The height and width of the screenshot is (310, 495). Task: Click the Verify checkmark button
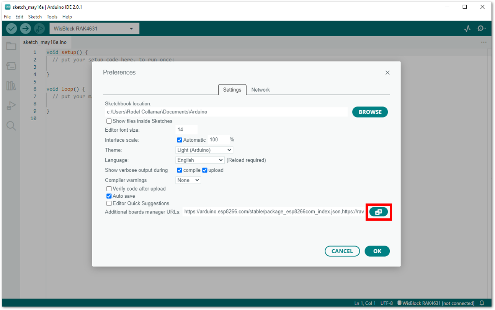tap(12, 29)
